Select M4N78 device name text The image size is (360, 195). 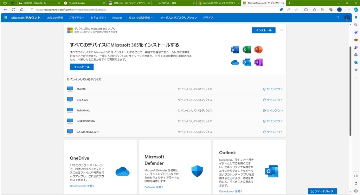pos(81,89)
